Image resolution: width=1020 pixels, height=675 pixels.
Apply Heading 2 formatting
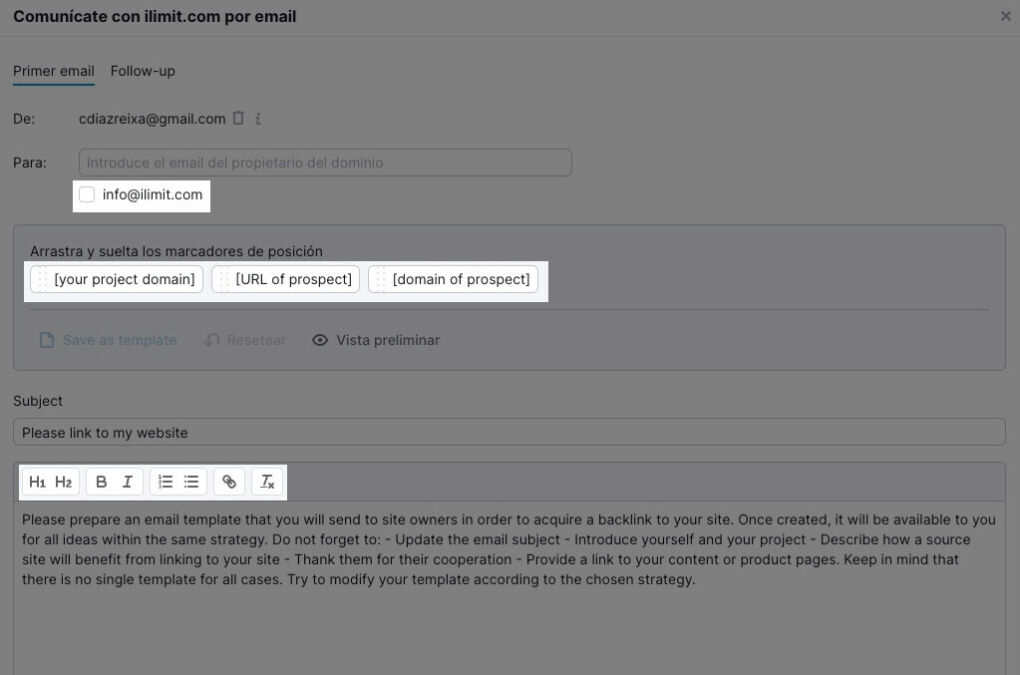click(x=64, y=483)
